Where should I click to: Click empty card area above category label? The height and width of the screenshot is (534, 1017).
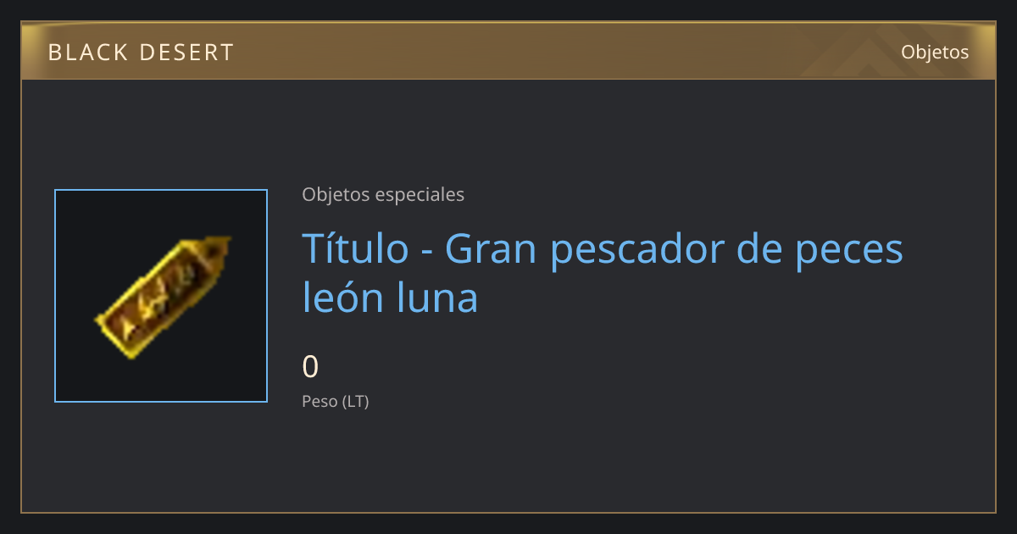point(508,131)
